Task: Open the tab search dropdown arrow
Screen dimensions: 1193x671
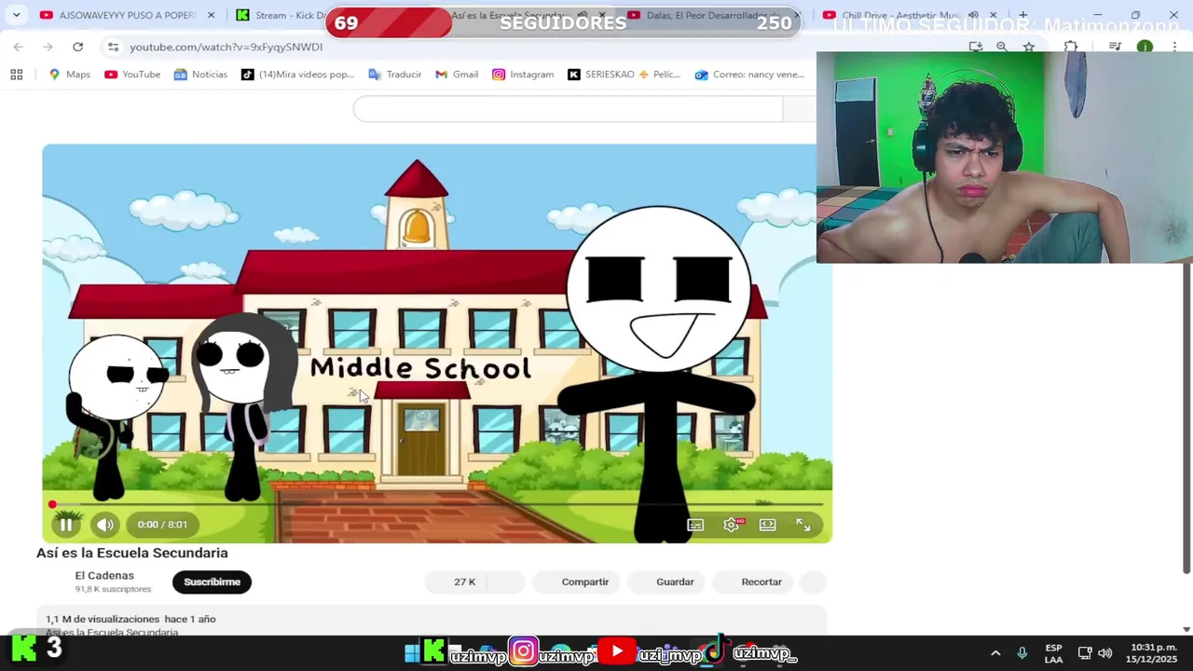Action: (x=16, y=15)
